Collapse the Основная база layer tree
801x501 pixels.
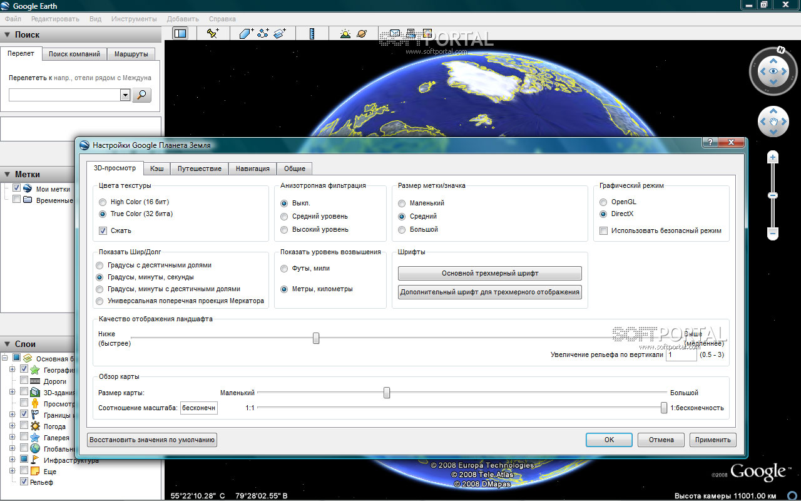[x=5, y=358]
